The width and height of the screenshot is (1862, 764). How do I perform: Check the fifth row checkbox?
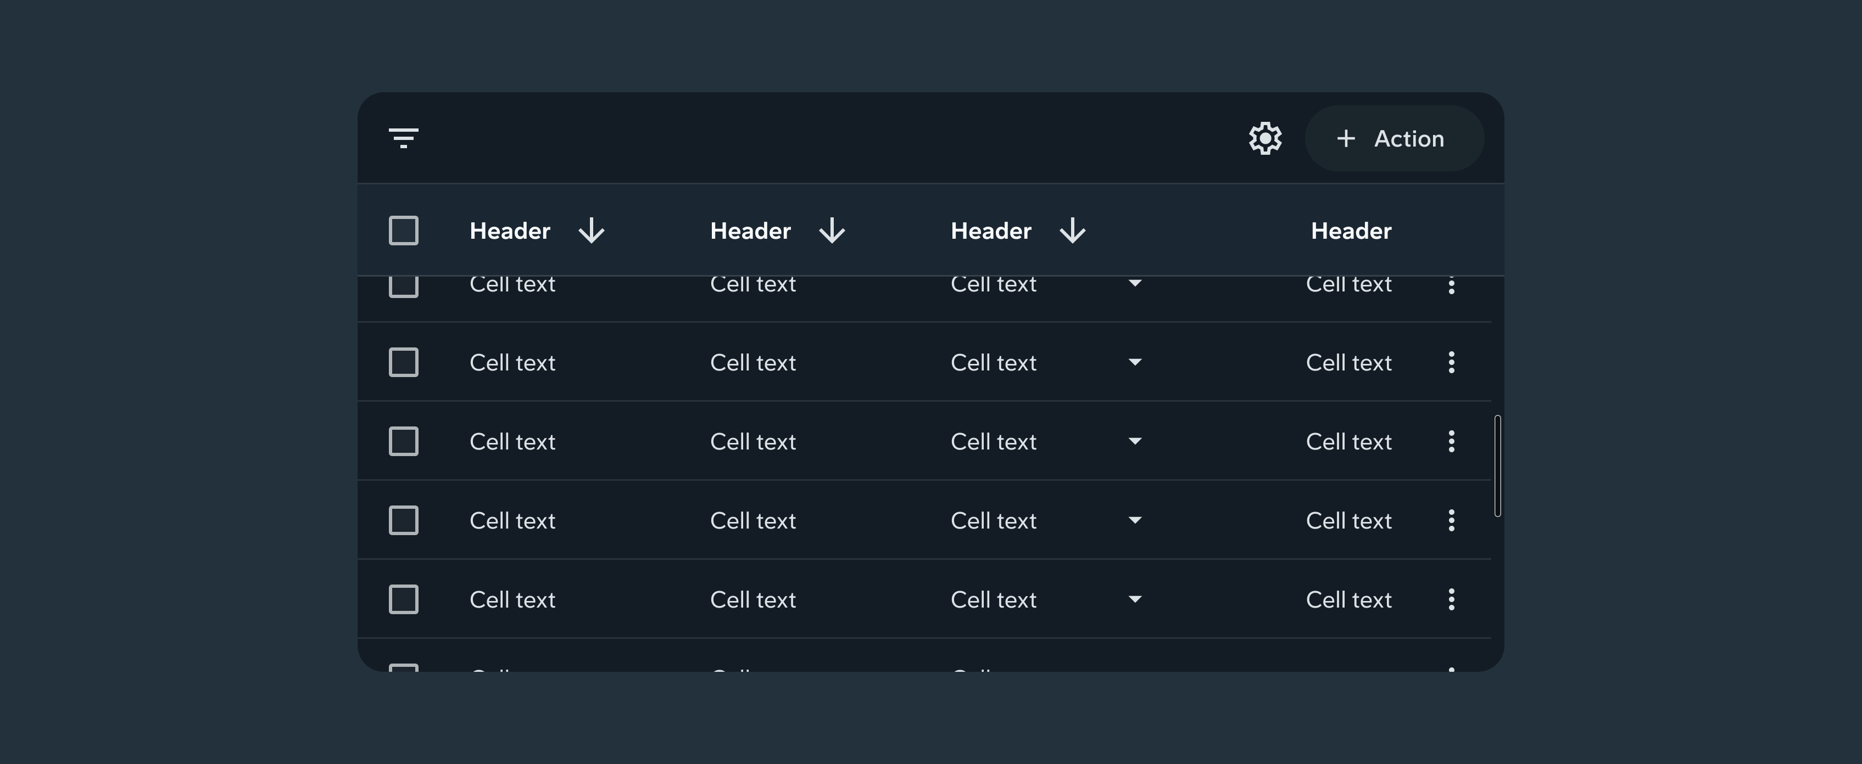(403, 599)
